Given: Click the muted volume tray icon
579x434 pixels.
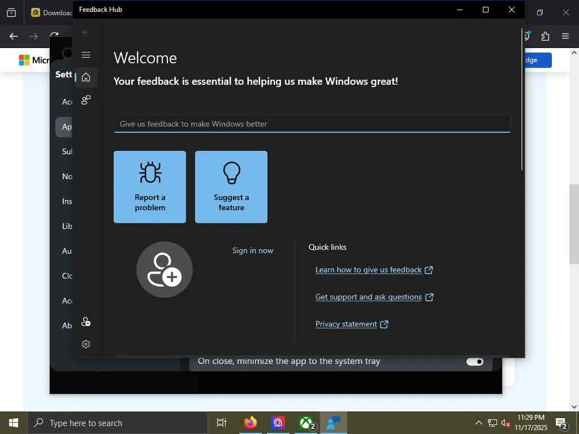Looking at the screenshot, I should click(505, 423).
